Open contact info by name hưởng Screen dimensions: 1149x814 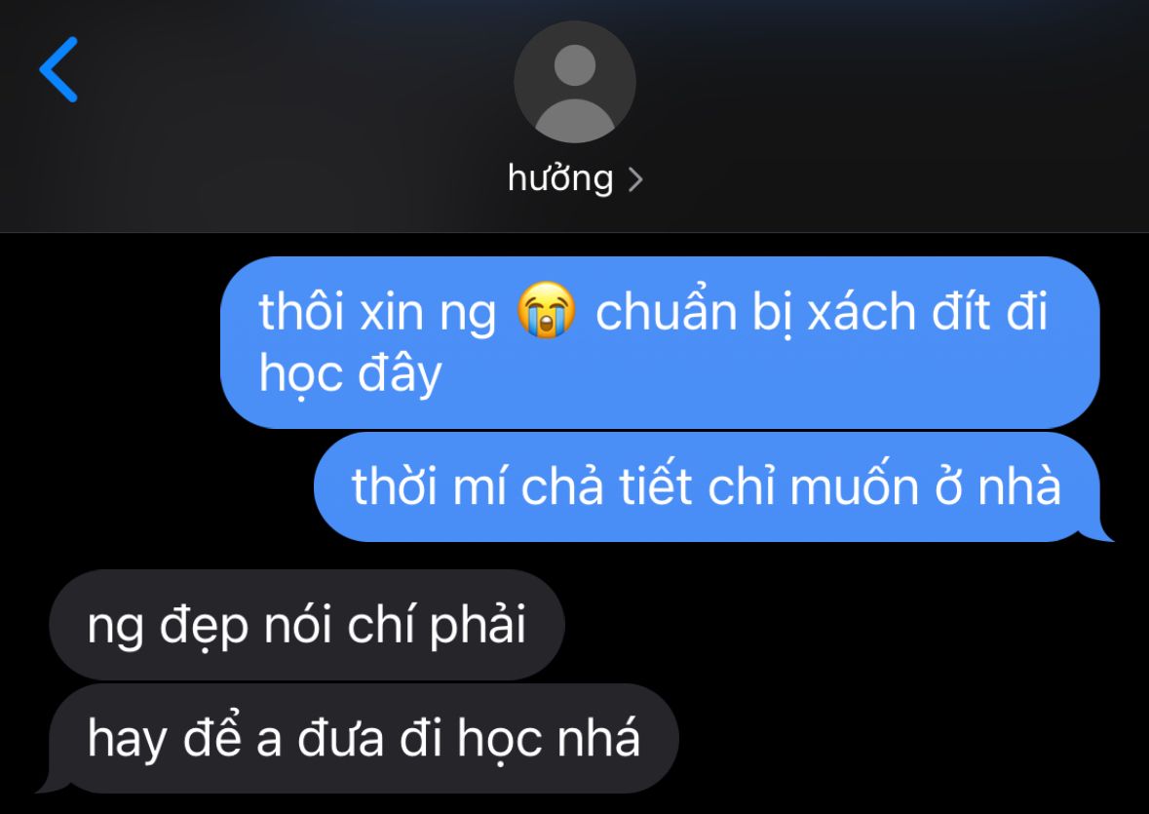coord(560,178)
